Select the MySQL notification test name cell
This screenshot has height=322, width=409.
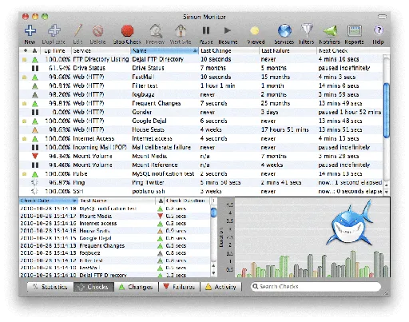163,173
